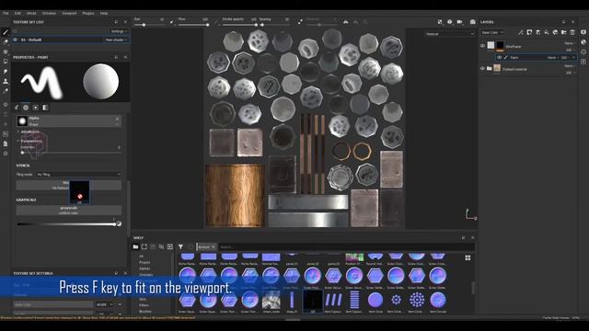
Task: Open the brush properties icon in Paint panel
Action: tap(17, 108)
